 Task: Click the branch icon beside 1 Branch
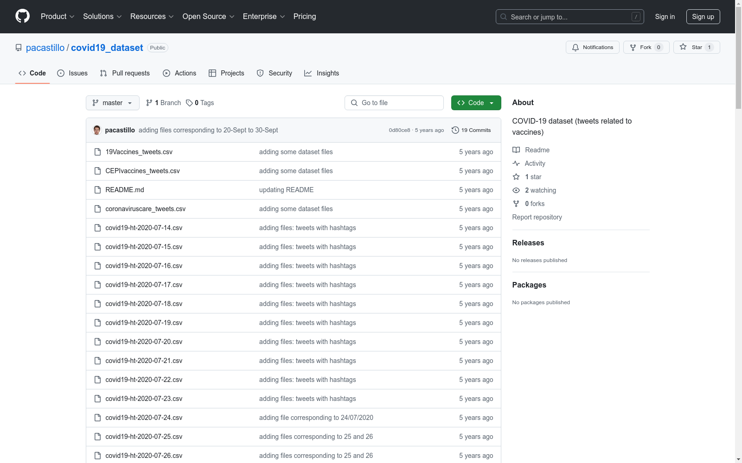[149, 103]
